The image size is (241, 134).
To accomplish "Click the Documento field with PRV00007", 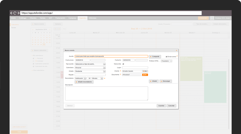I will (132, 75).
